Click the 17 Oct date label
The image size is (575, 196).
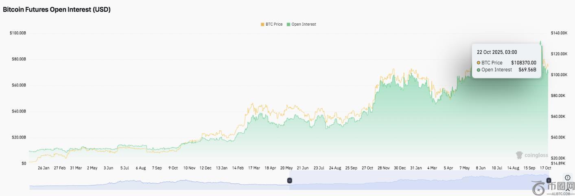coord(545,168)
